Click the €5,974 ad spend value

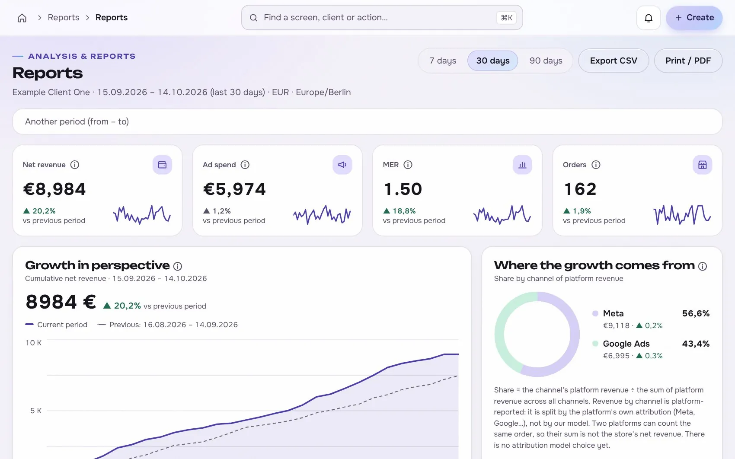click(x=235, y=189)
